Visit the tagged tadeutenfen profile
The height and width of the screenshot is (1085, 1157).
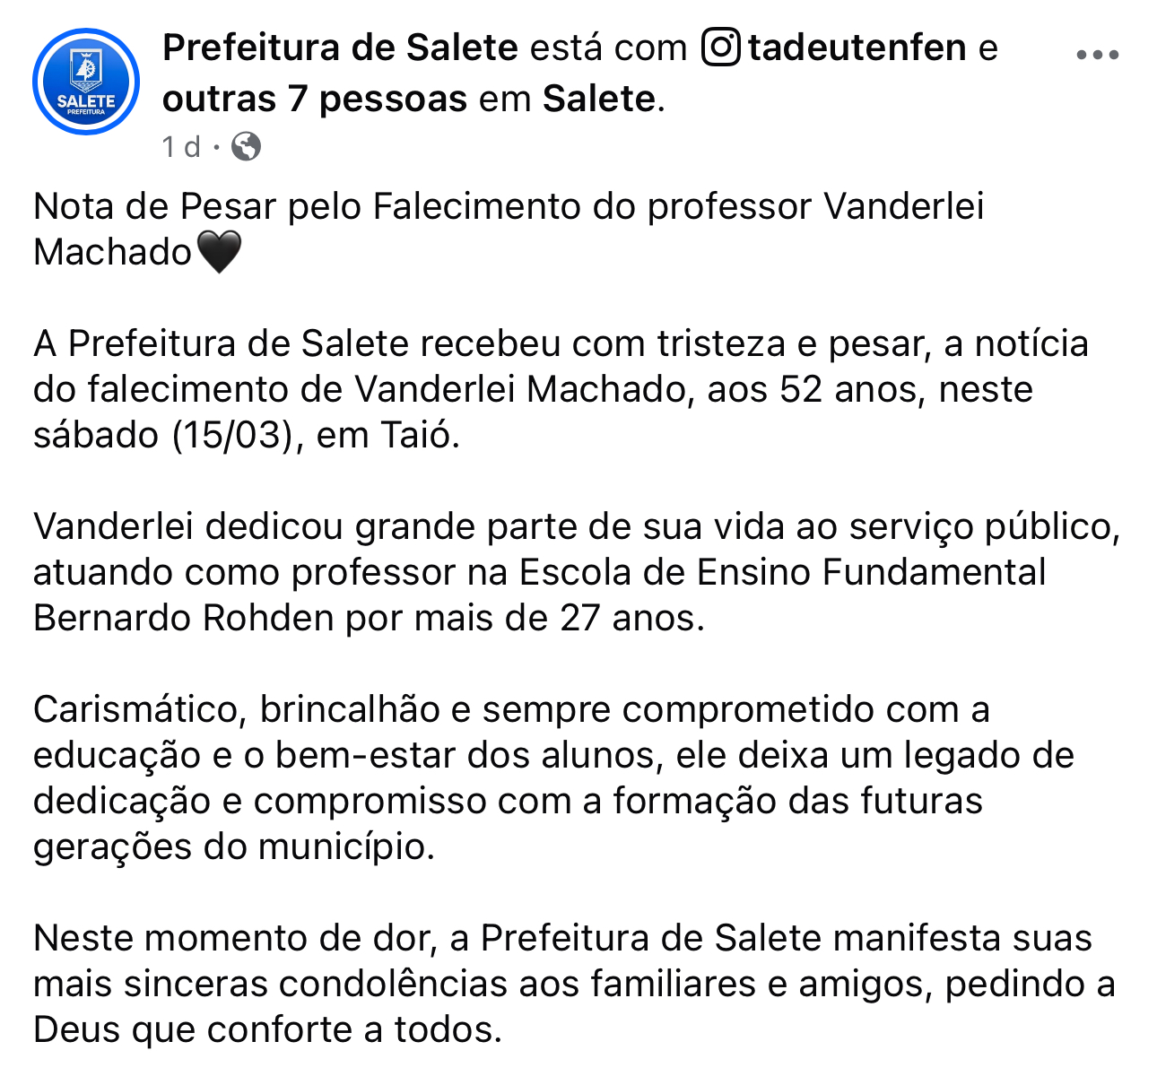point(857,48)
